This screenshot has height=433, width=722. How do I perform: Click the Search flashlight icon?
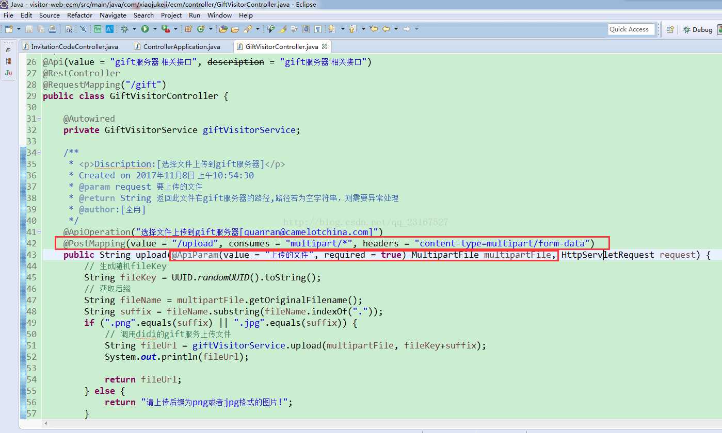247,29
